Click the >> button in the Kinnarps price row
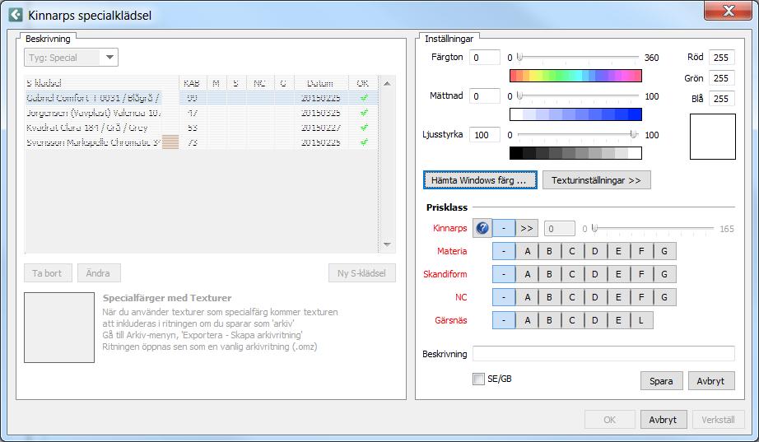This screenshot has width=759, height=442. pyautogui.click(x=526, y=228)
